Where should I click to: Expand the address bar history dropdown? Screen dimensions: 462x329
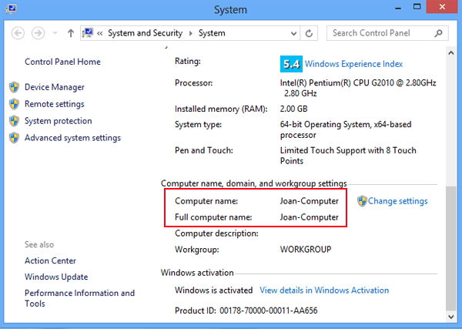click(293, 33)
